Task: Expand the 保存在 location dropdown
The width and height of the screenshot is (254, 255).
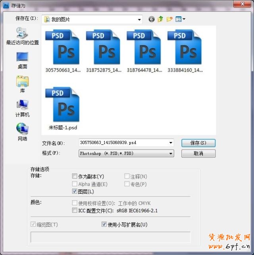Action: pos(139,19)
